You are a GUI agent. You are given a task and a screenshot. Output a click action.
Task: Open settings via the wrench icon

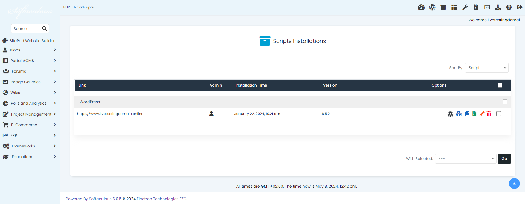click(x=465, y=7)
